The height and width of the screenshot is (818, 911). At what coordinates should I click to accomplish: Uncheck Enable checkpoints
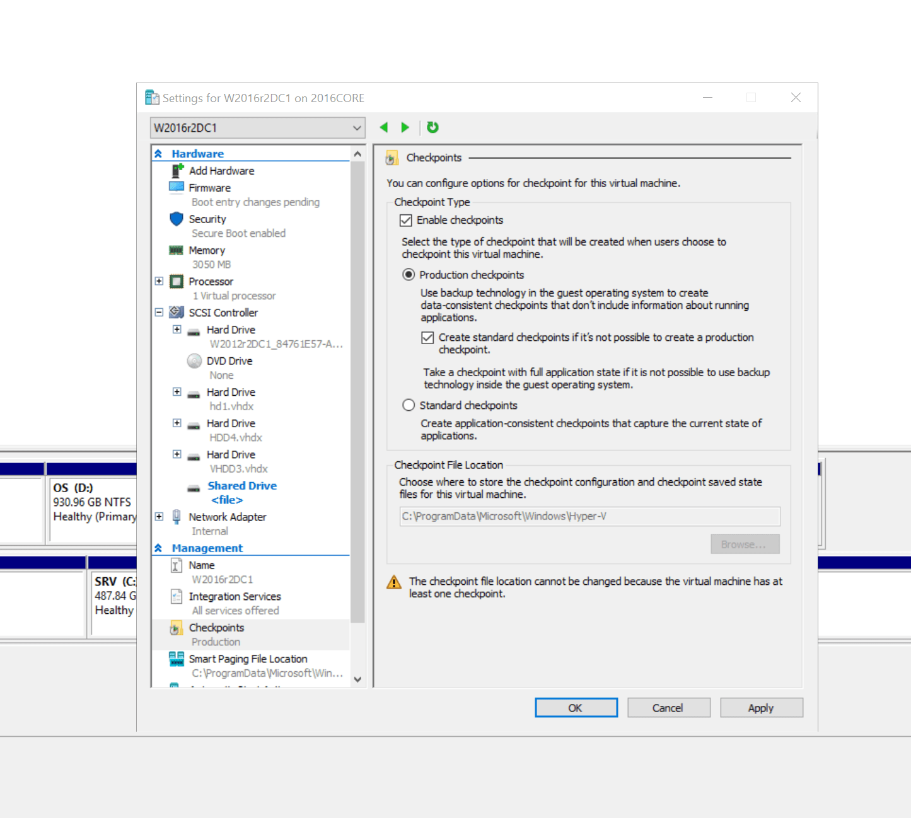point(406,220)
